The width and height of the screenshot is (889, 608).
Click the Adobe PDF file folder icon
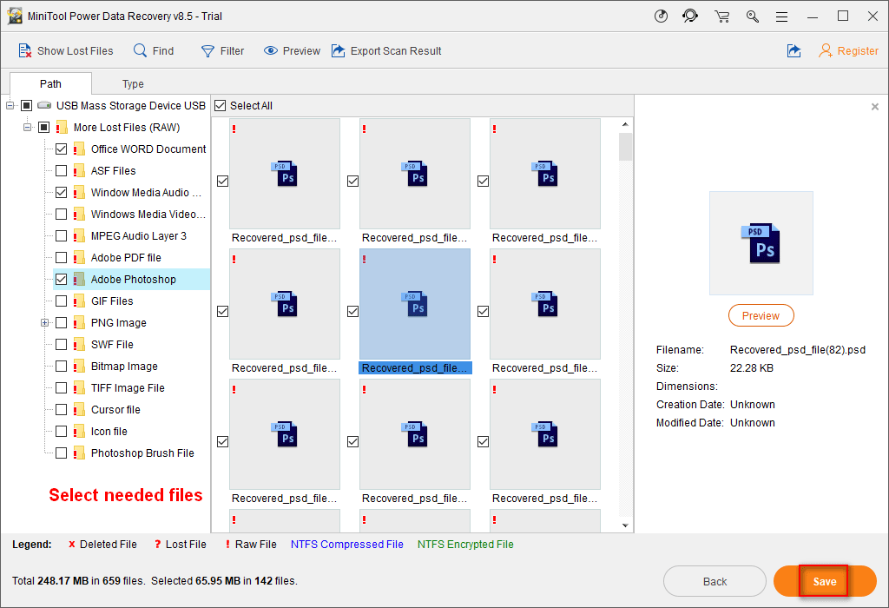pos(79,257)
